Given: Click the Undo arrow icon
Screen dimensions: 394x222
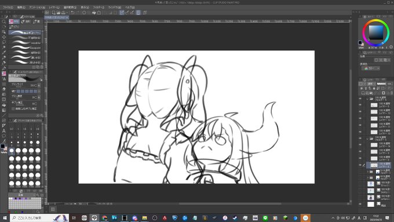Looking at the screenshot, I should (x=72, y=13).
